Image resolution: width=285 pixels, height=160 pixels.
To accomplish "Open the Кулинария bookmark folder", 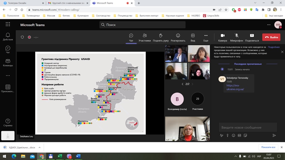I will pos(81,15).
